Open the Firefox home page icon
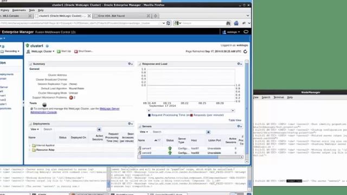 (x=236, y=23)
